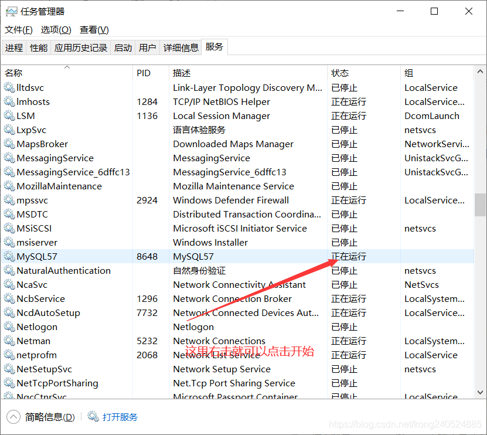Sort by the 组 column header
487x435 pixels.
point(437,73)
